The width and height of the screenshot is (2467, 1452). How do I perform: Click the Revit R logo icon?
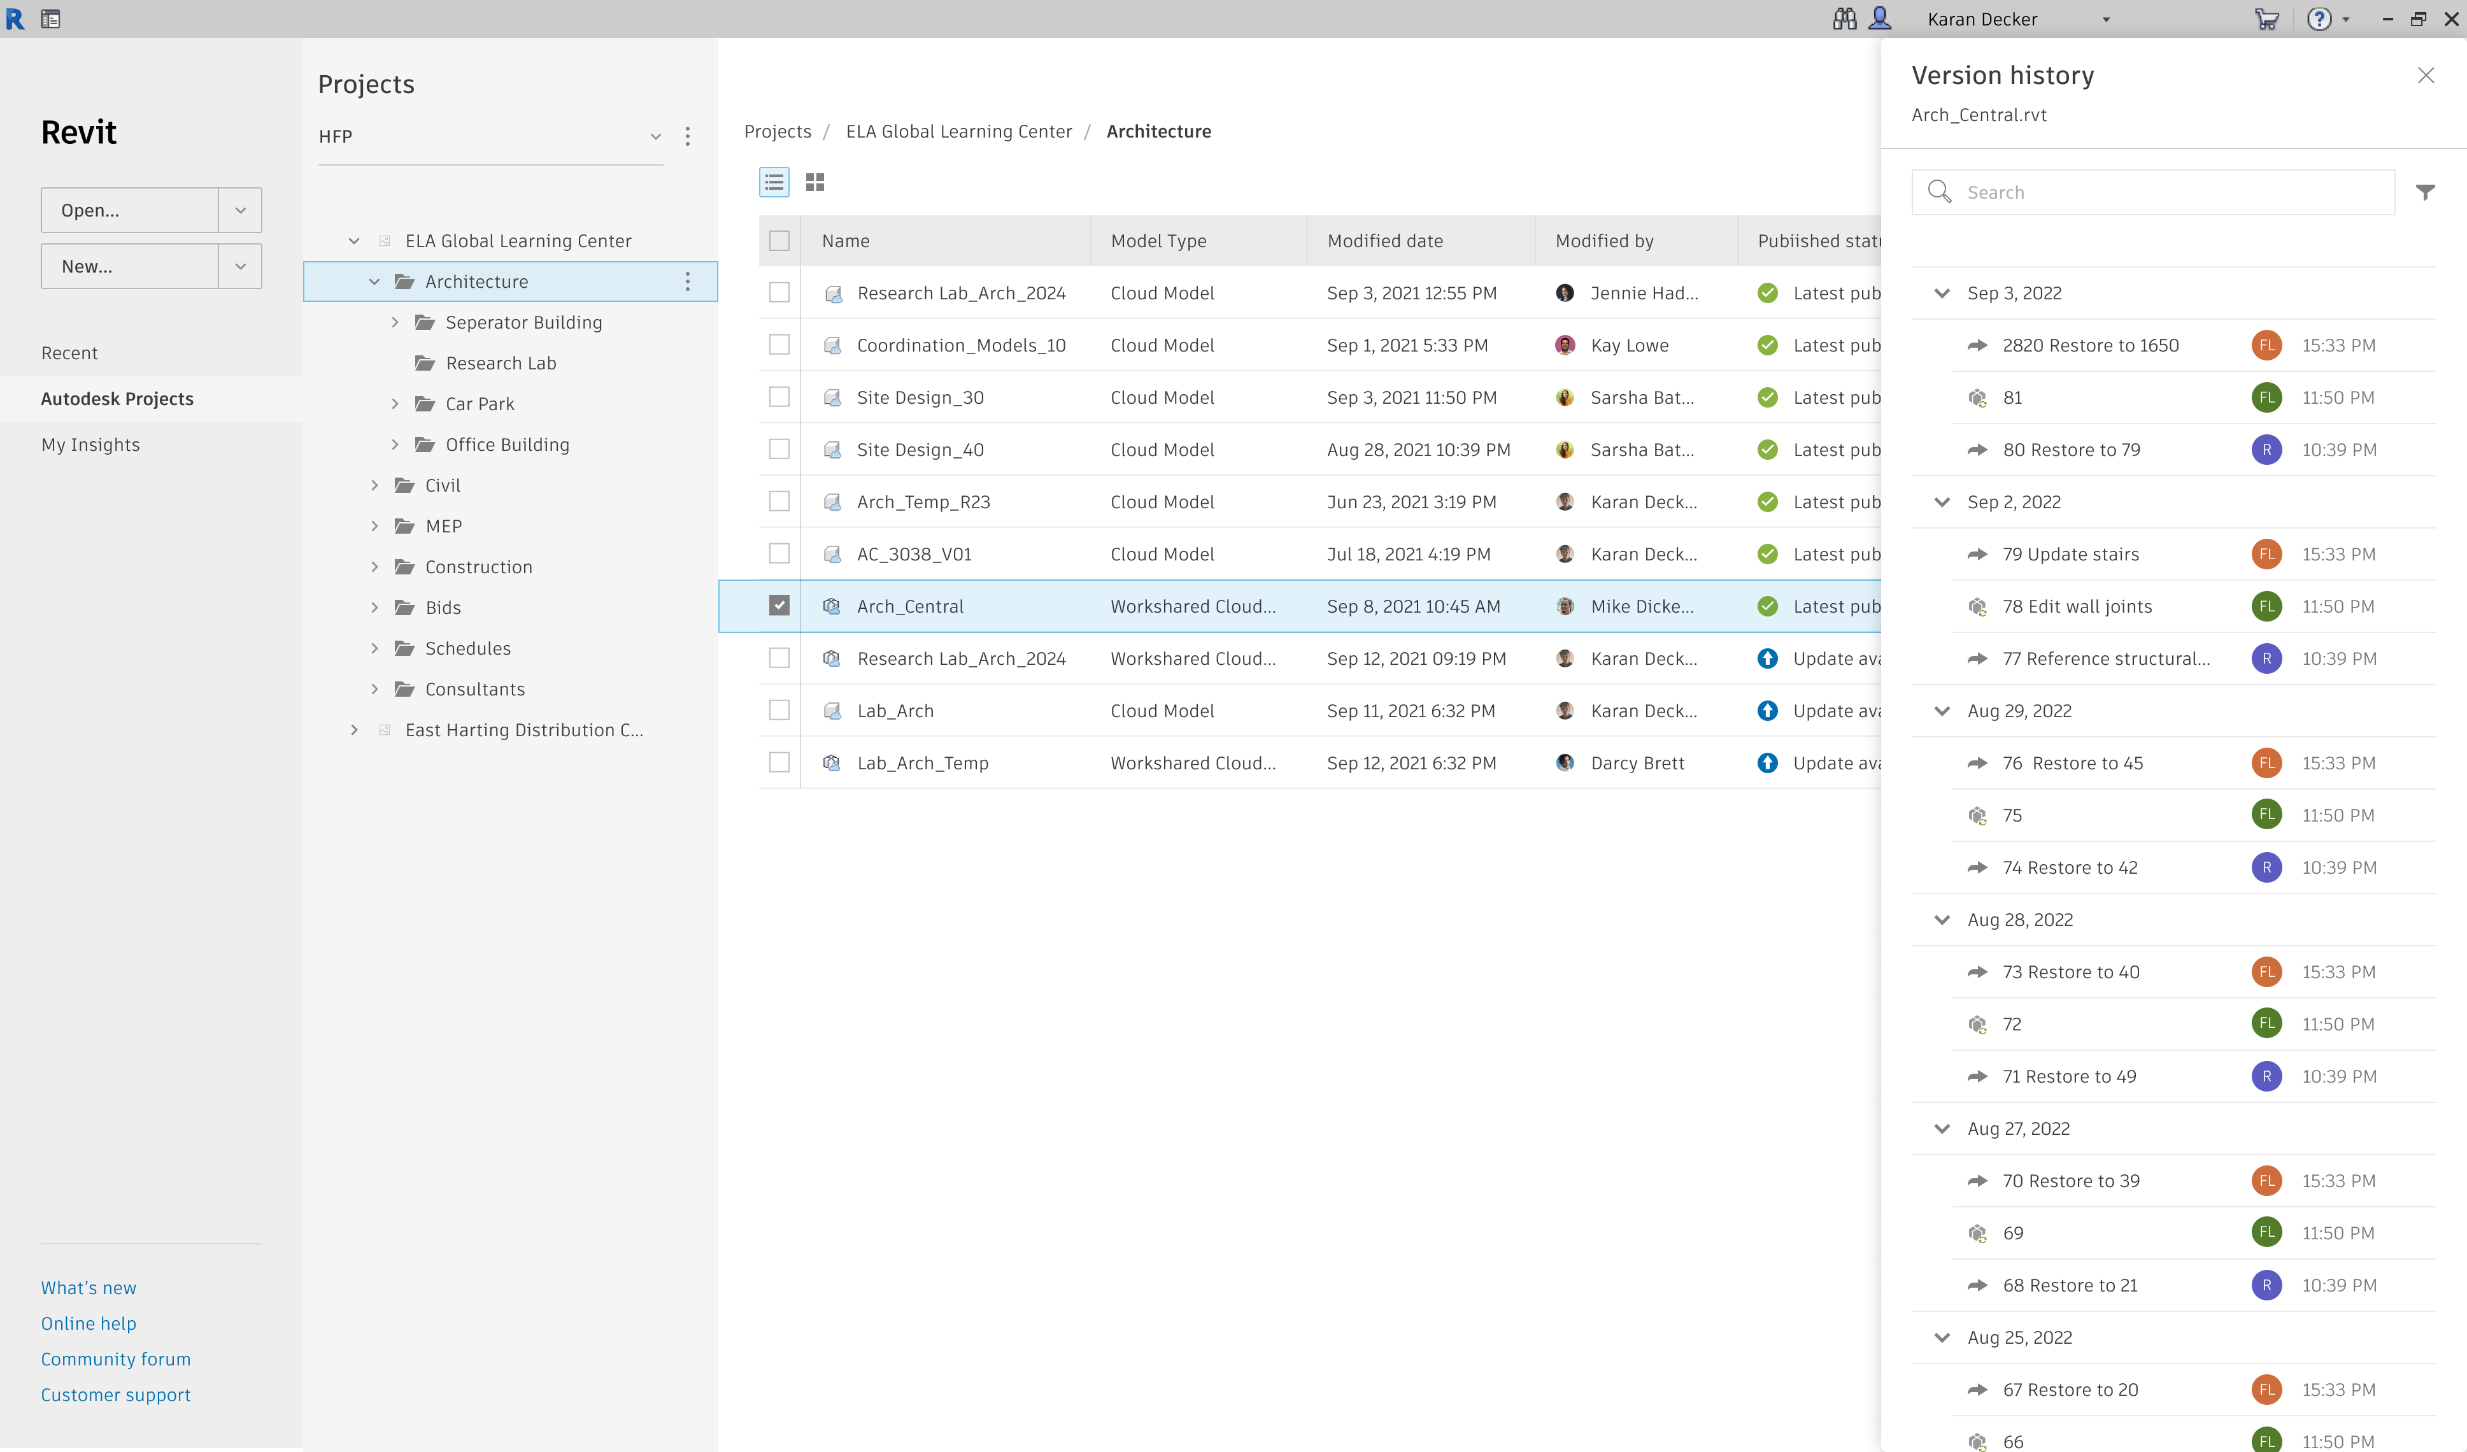[15, 18]
